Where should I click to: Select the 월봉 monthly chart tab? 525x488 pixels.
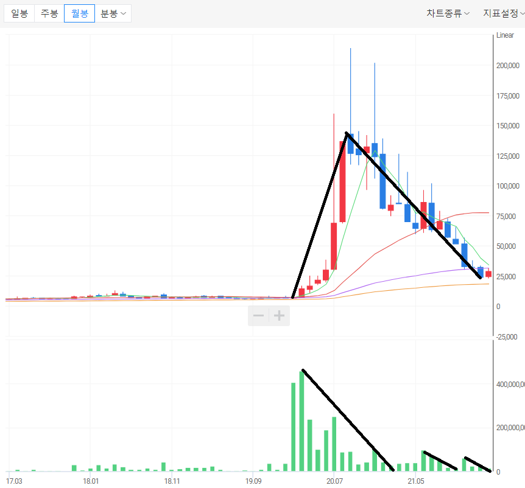(79, 13)
